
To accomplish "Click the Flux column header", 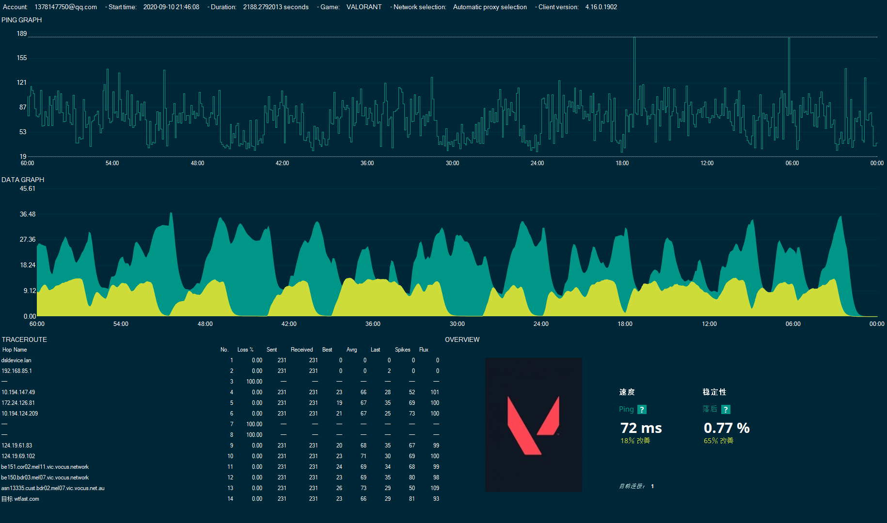I will (424, 350).
